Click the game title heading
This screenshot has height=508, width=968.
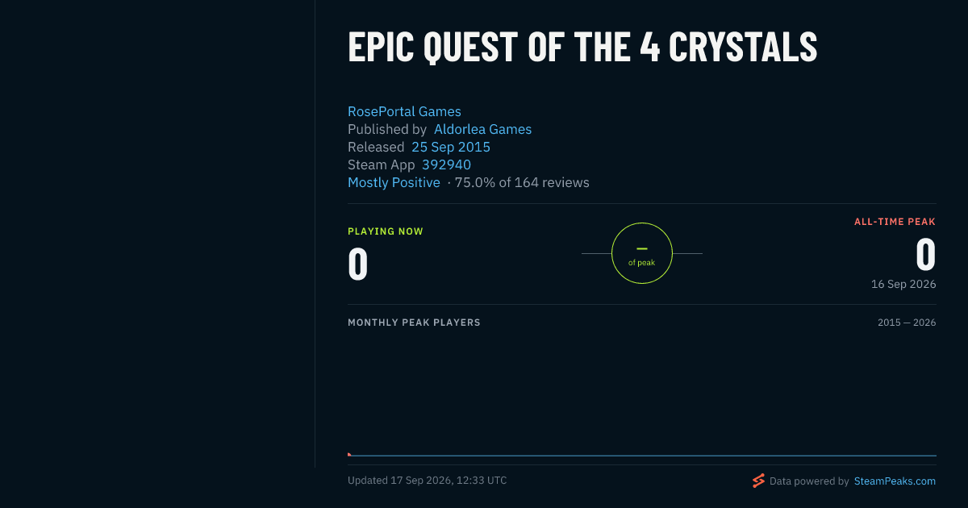582,47
